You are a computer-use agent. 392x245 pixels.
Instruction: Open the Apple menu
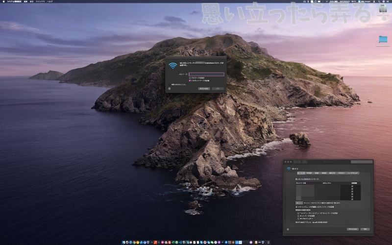[3, 1]
